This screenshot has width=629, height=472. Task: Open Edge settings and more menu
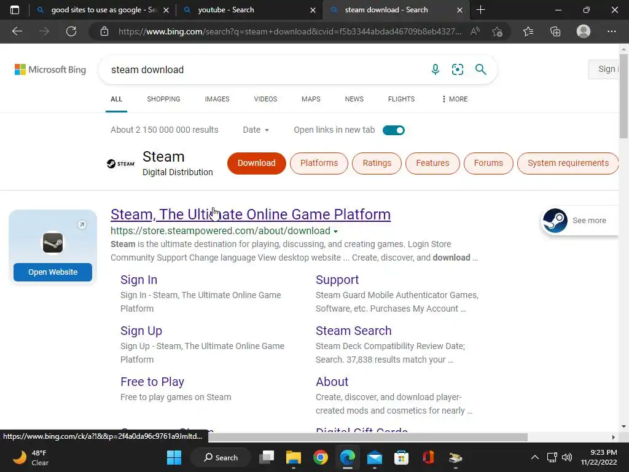pyautogui.click(x=611, y=31)
